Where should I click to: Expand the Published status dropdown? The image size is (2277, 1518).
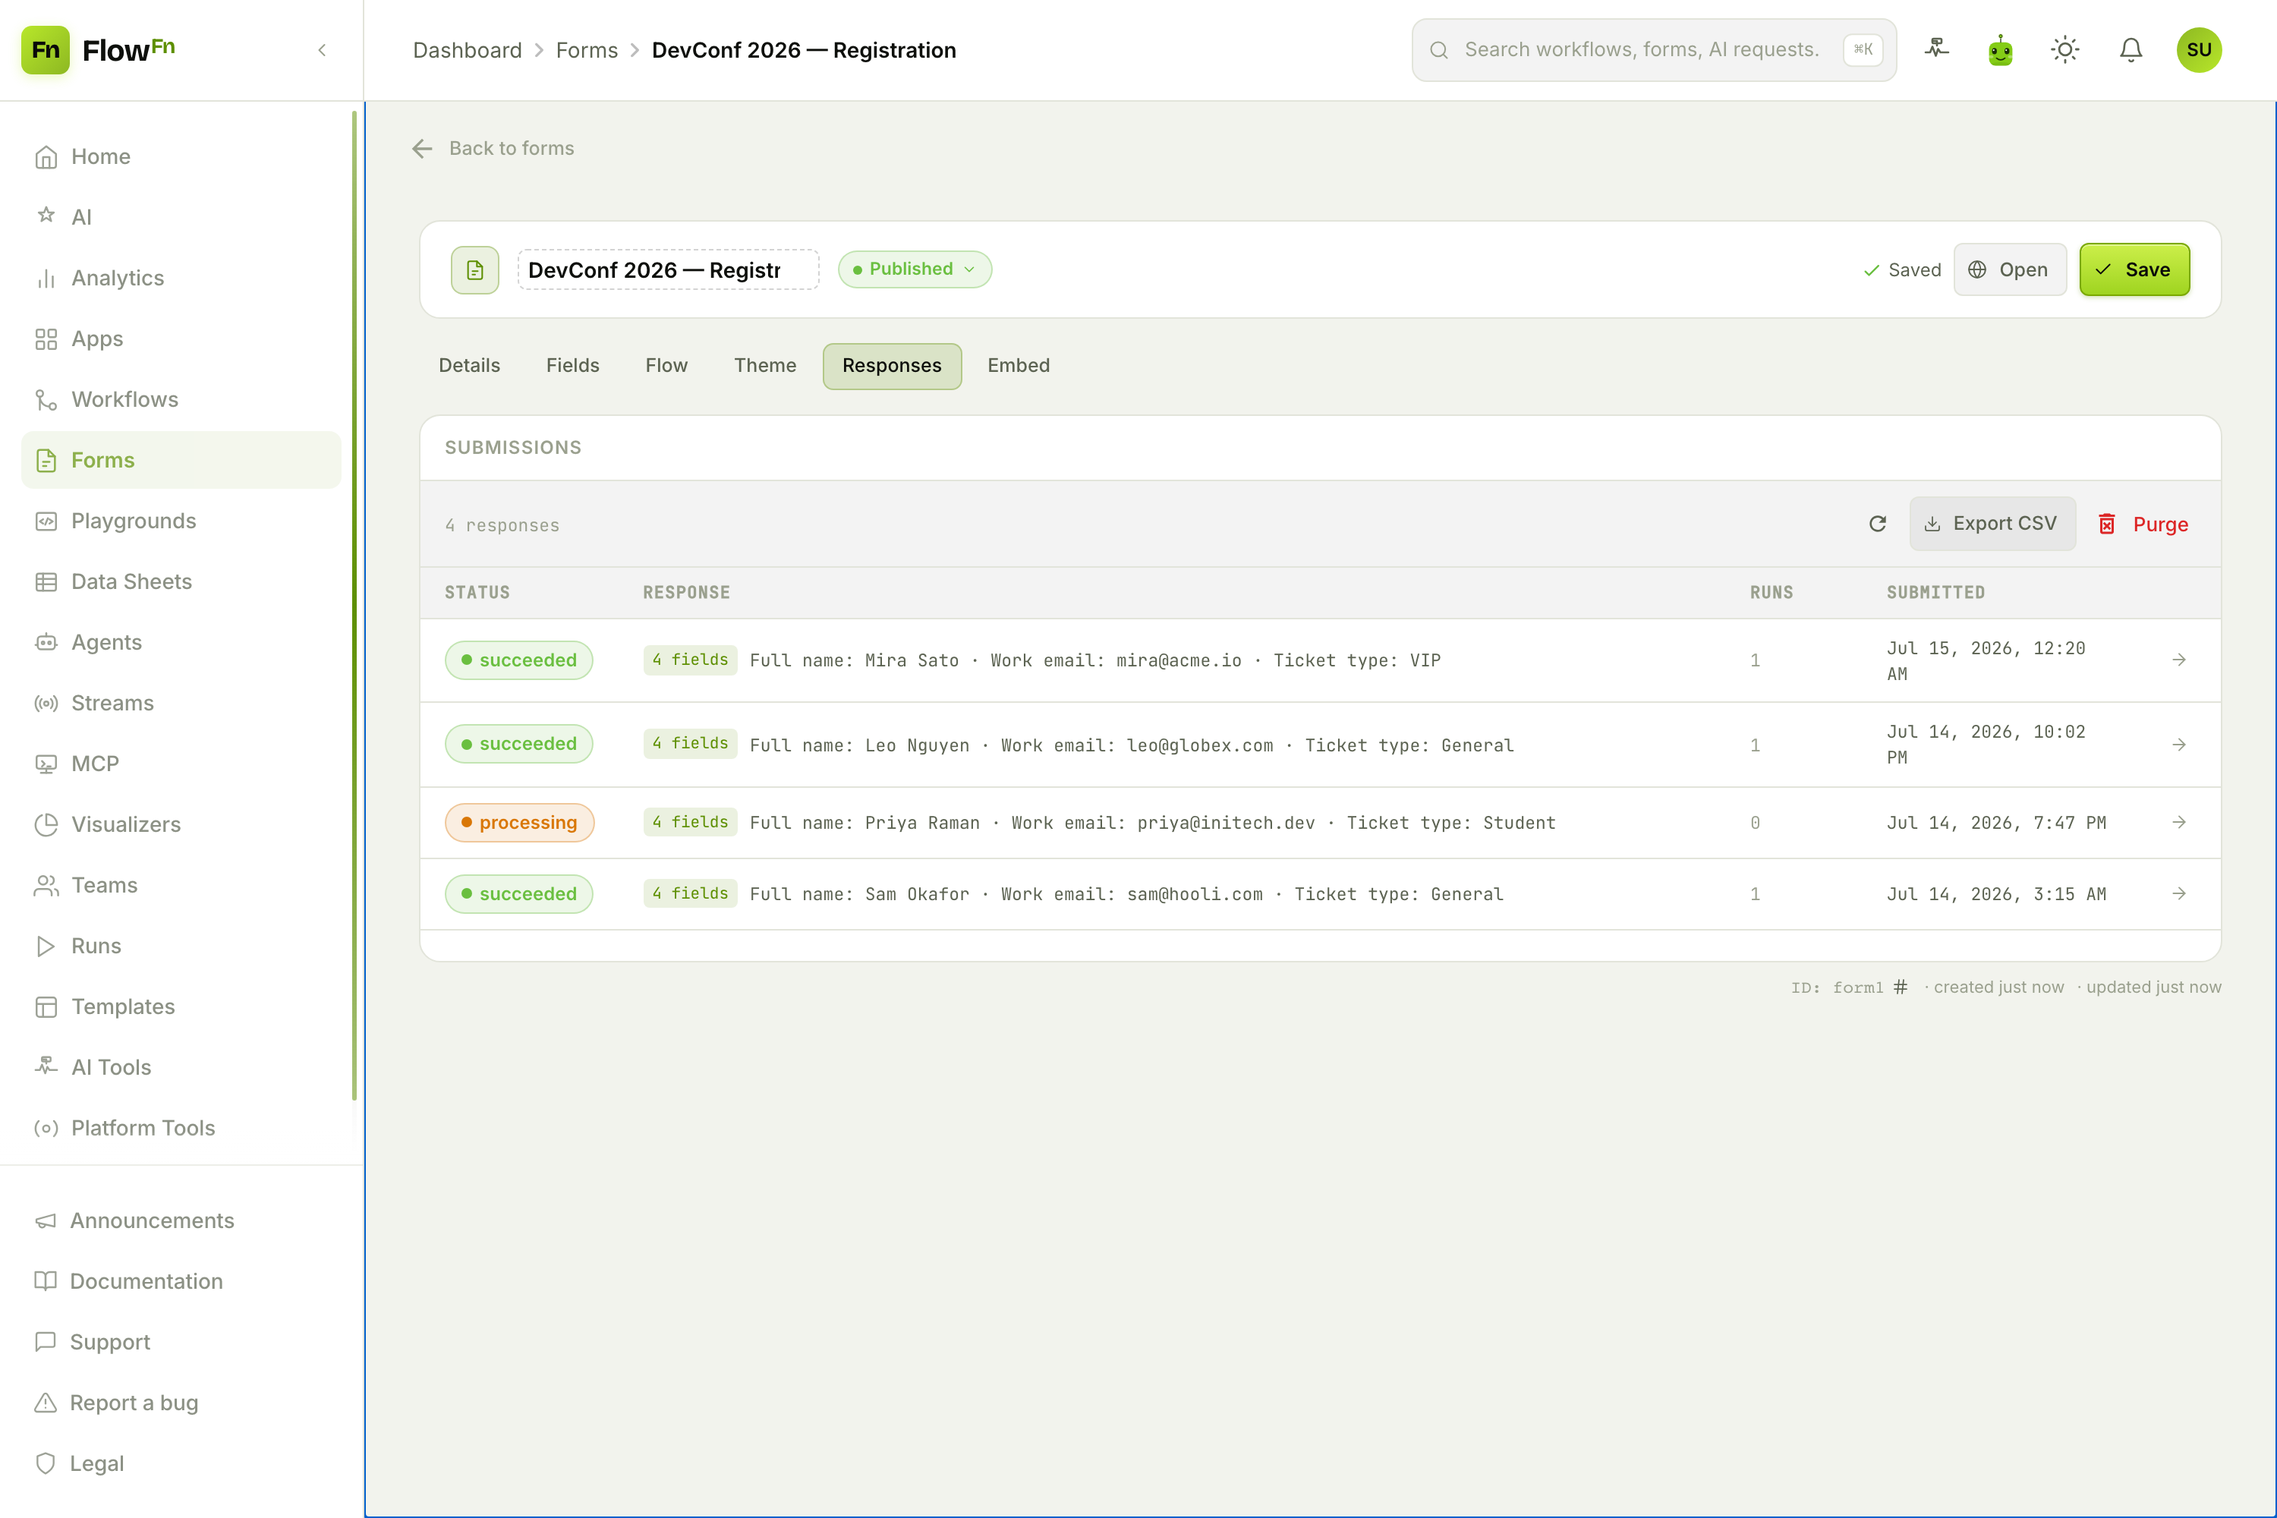coord(915,269)
